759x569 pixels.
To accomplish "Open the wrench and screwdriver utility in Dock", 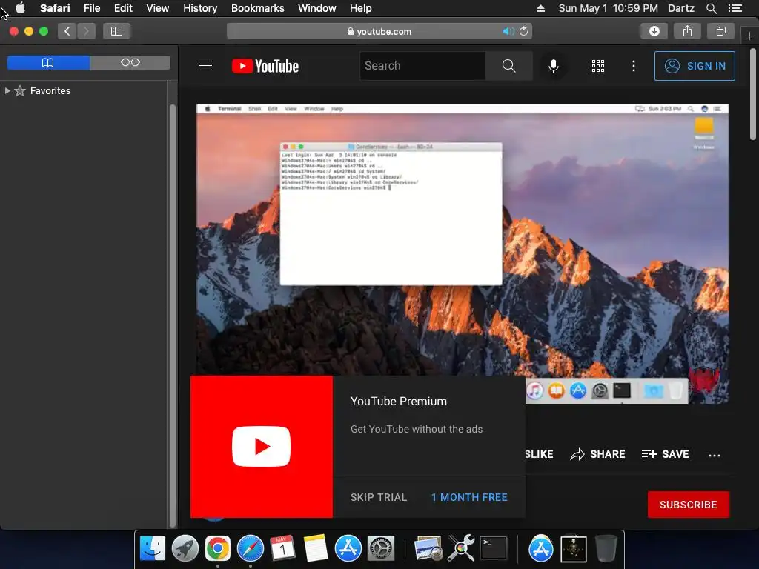I will [x=461, y=549].
